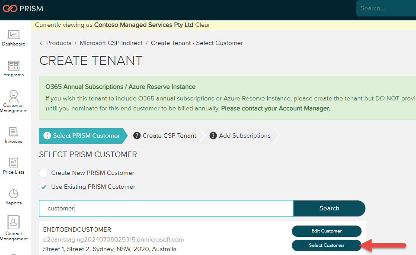Go to Select PRISM Customer step
Screen dimensions: 416x255
tap(83, 136)
